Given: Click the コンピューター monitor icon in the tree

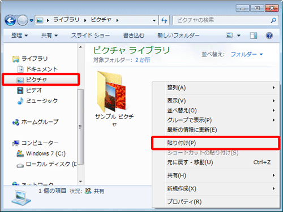Looking at the screenshot, I should pyautogui.click(x=16, y=143).
